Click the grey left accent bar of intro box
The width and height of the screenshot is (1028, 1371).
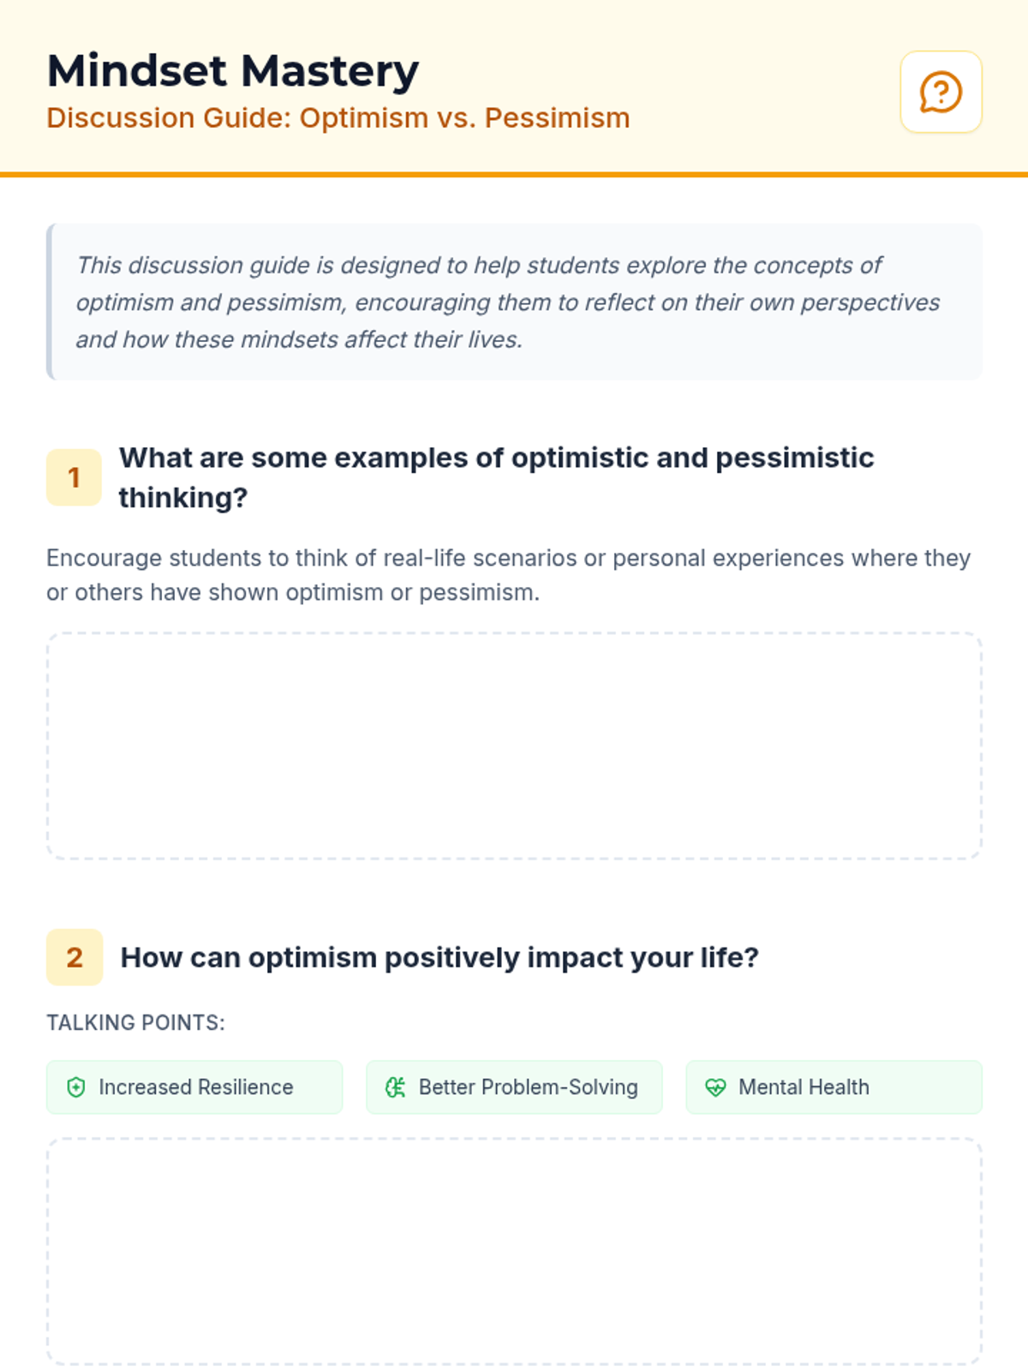click(x=50, y=302)
